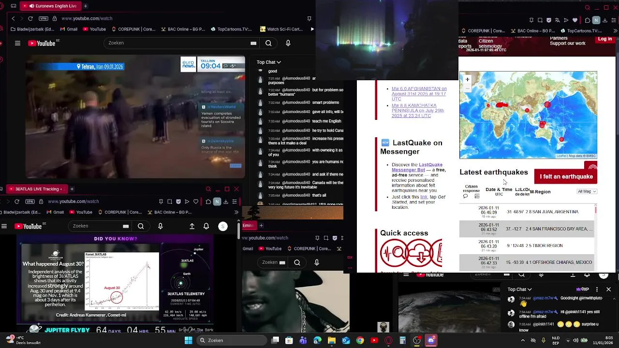619x348 pixels.
Task: Reload the page in the Euronews window
Action: point(30,18)
